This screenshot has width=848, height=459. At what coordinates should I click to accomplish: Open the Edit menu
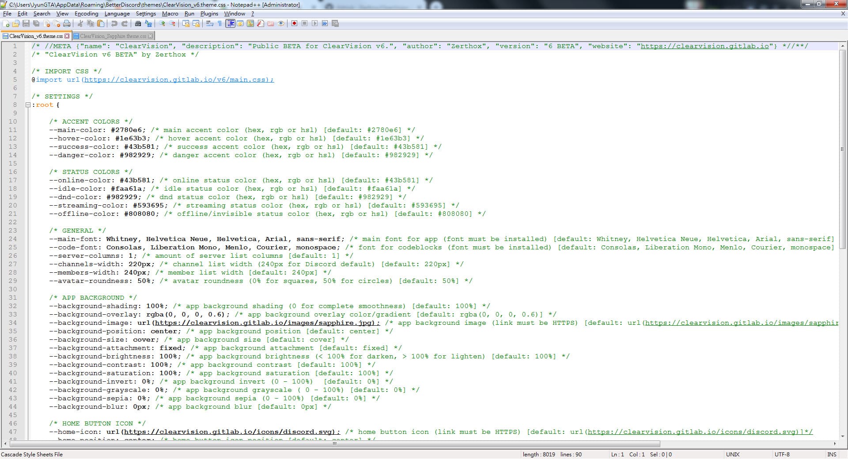click(23, 14)
